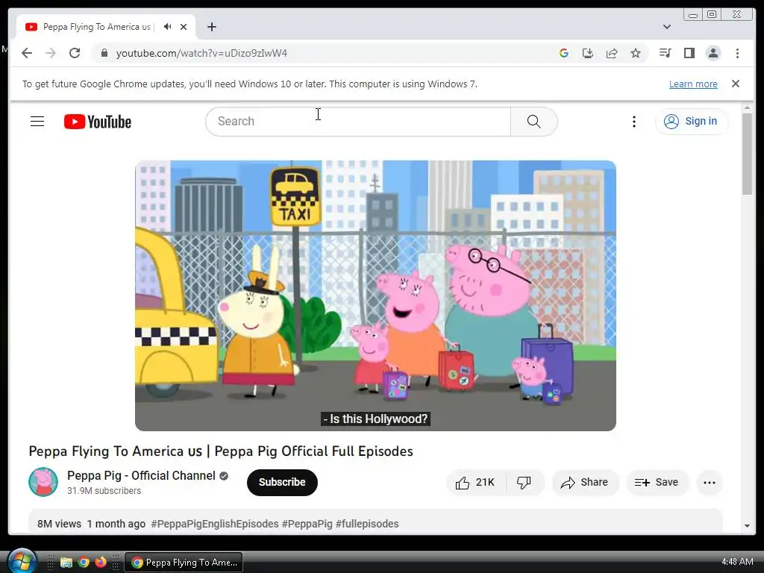The width and height of the screenshot is (764, 573).
Task: Open the Windows Start menu
Action: (x=22, y=561)
